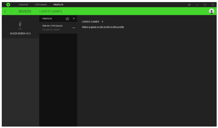Switch to the Synapse tab
This screenshot has height=128, width=218.
point(23,5)
